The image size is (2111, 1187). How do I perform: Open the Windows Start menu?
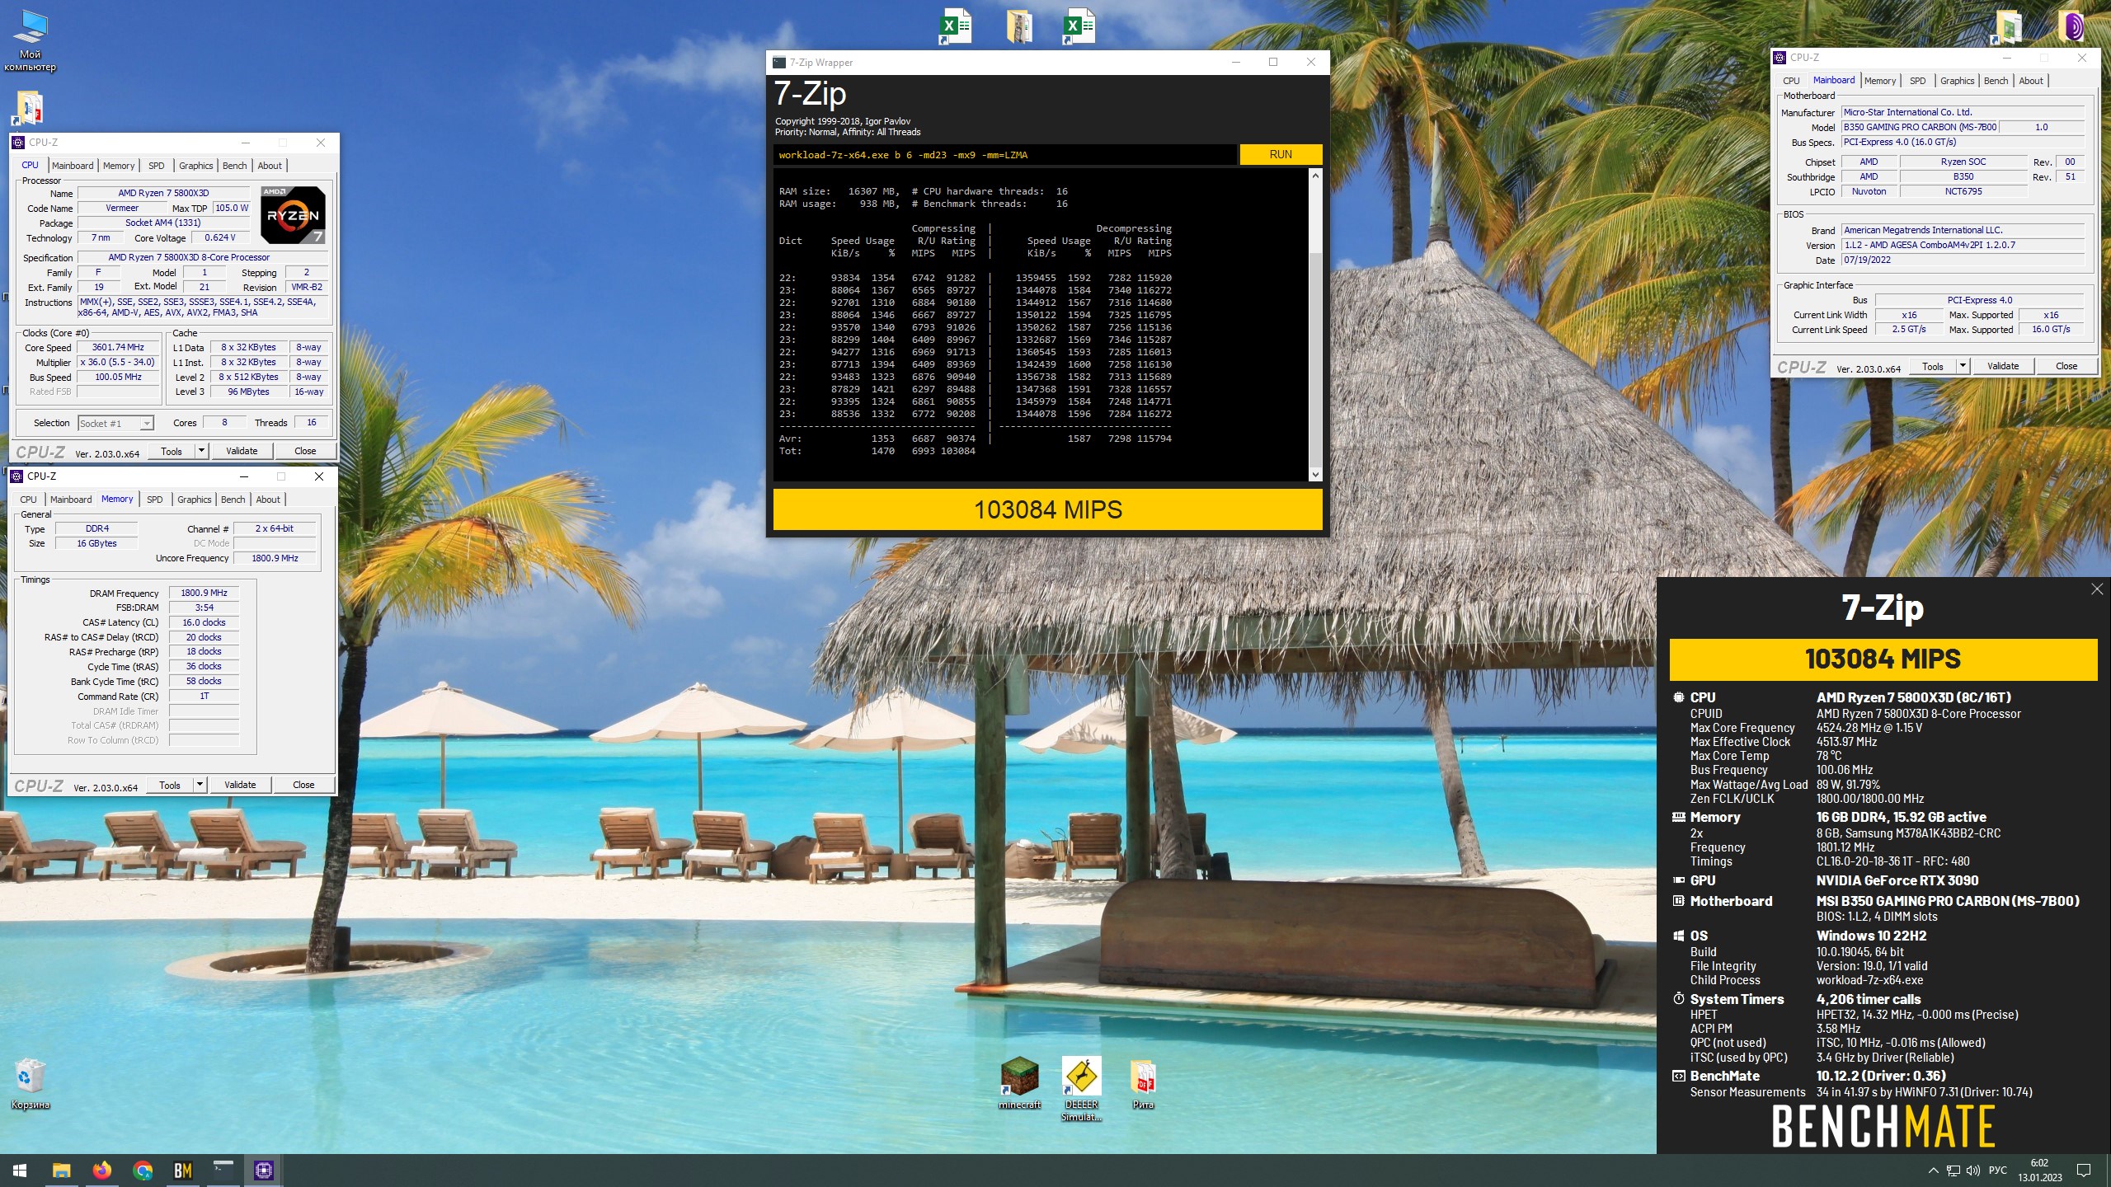[x=20, y=1170]
